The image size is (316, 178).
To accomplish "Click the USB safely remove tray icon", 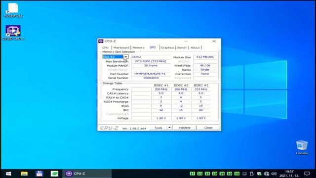I will tap(252, 174).
